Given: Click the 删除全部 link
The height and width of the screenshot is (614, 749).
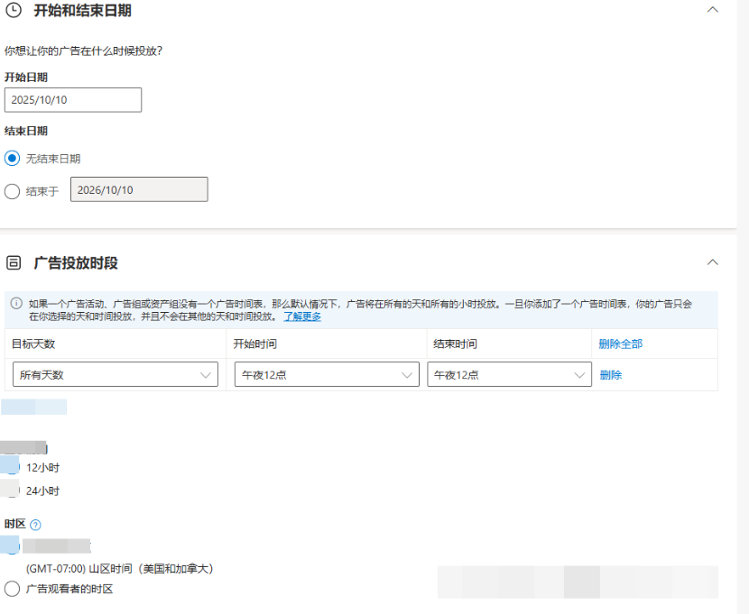Looking at the screenshot, I should 621,344.
